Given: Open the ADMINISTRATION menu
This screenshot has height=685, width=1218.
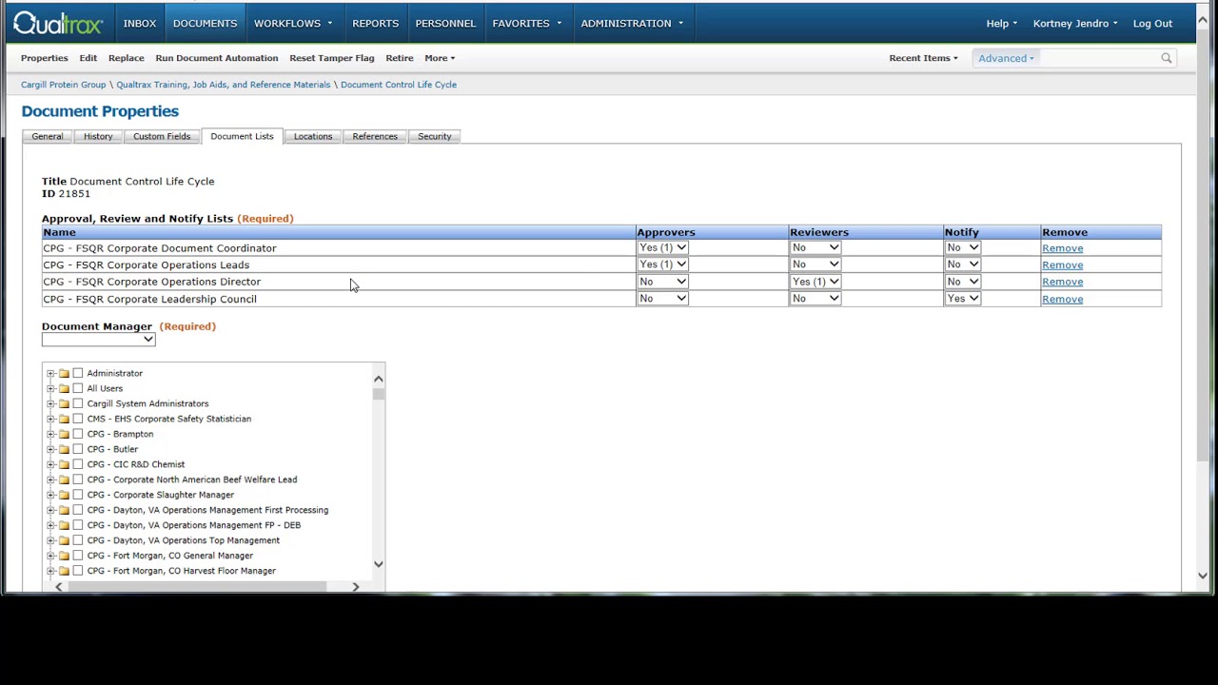Looking at the screenshot, I should [x=632, y=23].
